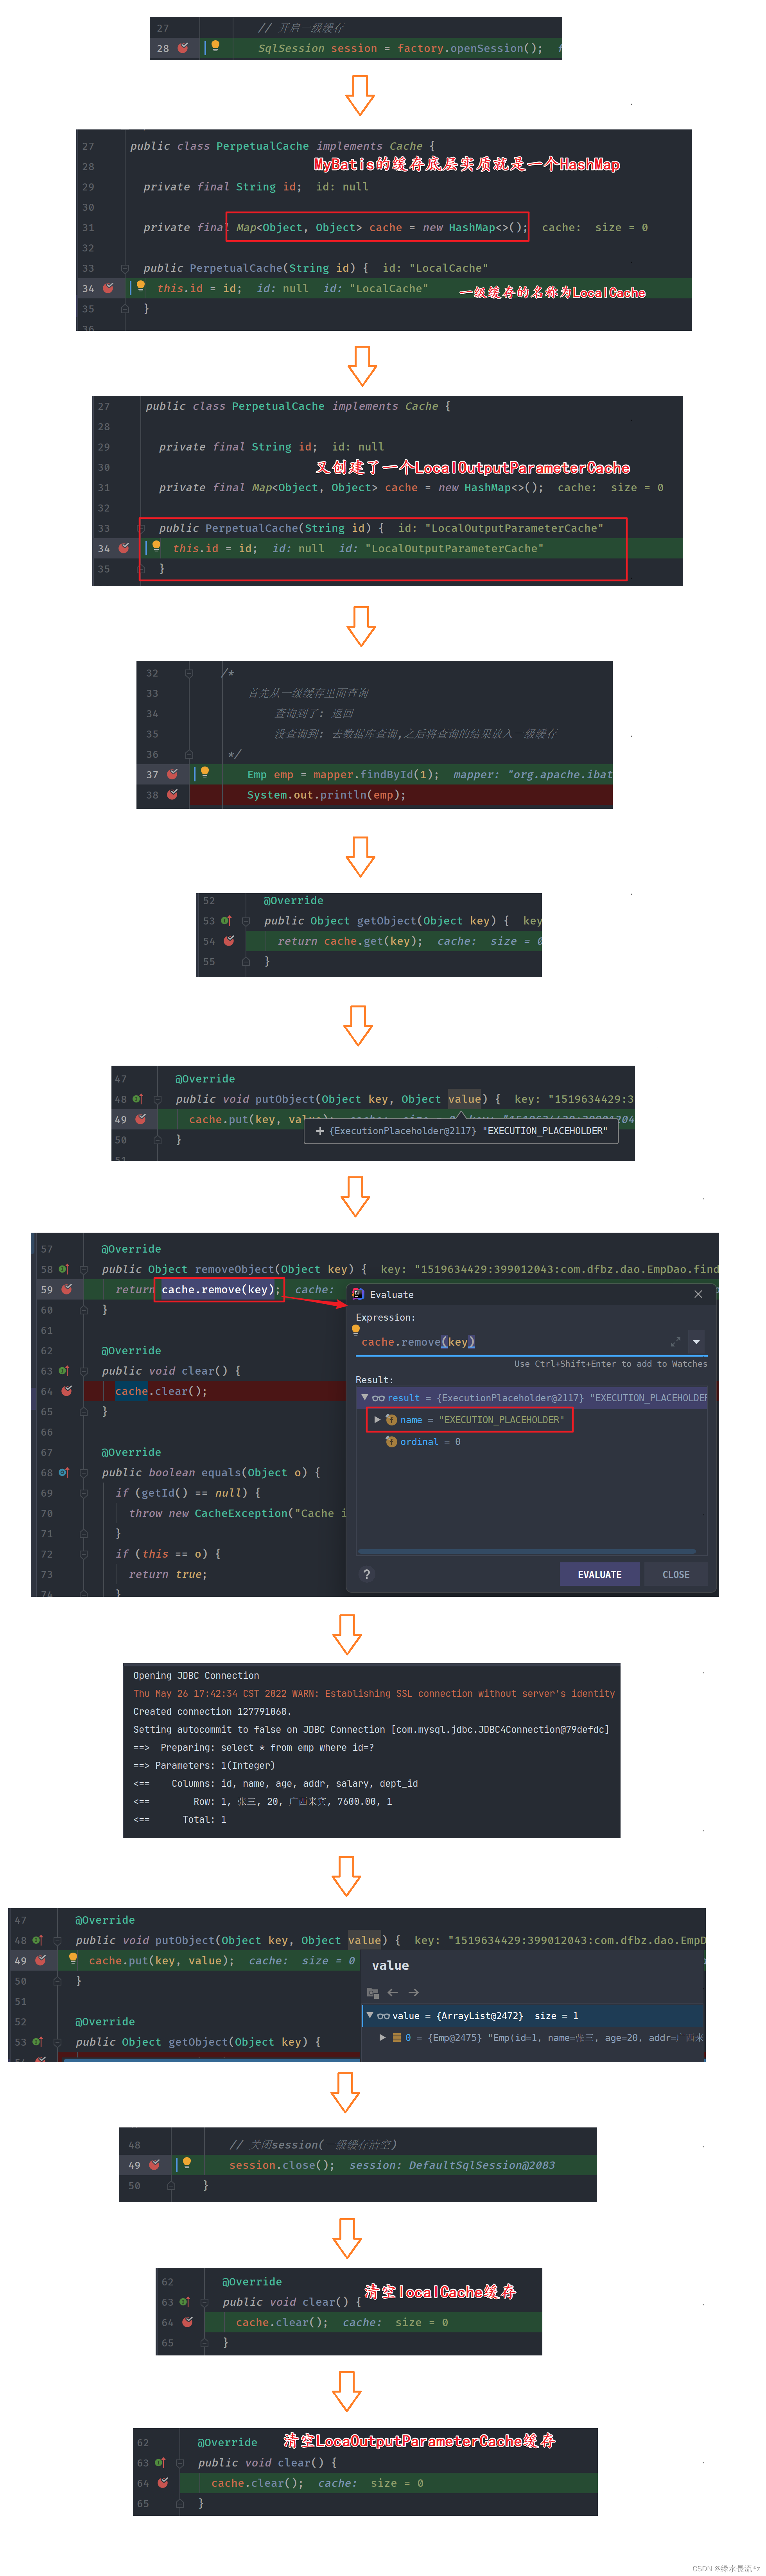This screenshot has width=766, height=2576.
Task: Click lightbulb on LocalOutputParameterCache this.id line
Action: click(x=156, y=546)
